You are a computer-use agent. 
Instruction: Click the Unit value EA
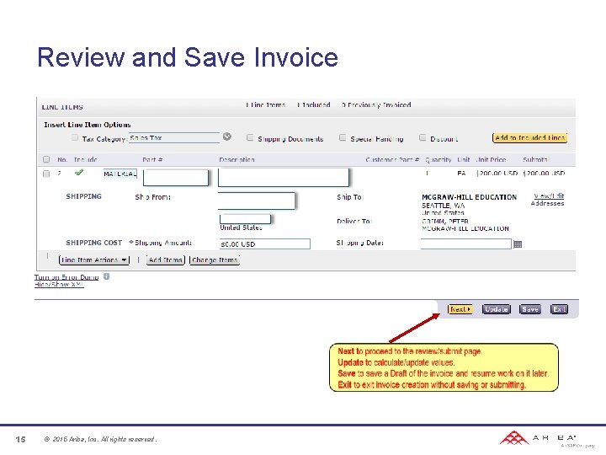pos(461,174)
